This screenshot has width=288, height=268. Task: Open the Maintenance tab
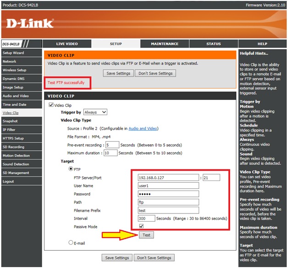click(x=165, y=44)
